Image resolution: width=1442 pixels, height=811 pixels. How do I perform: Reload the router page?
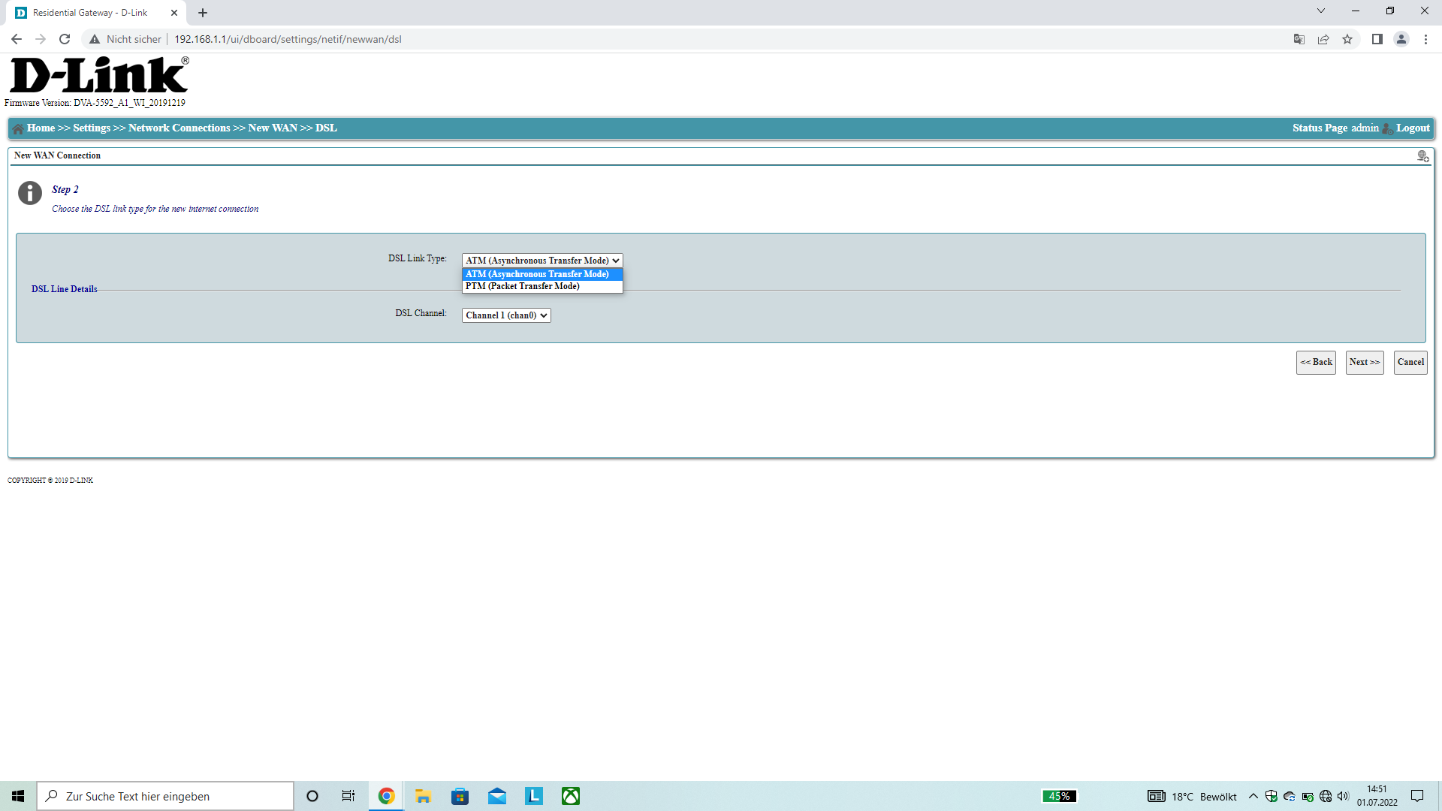coord(65,39)
